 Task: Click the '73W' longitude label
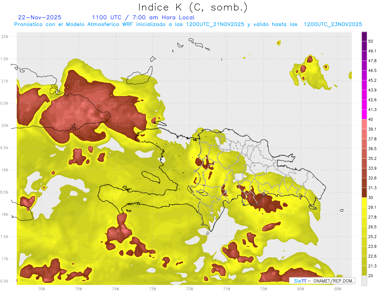click(x=153, y=289)
